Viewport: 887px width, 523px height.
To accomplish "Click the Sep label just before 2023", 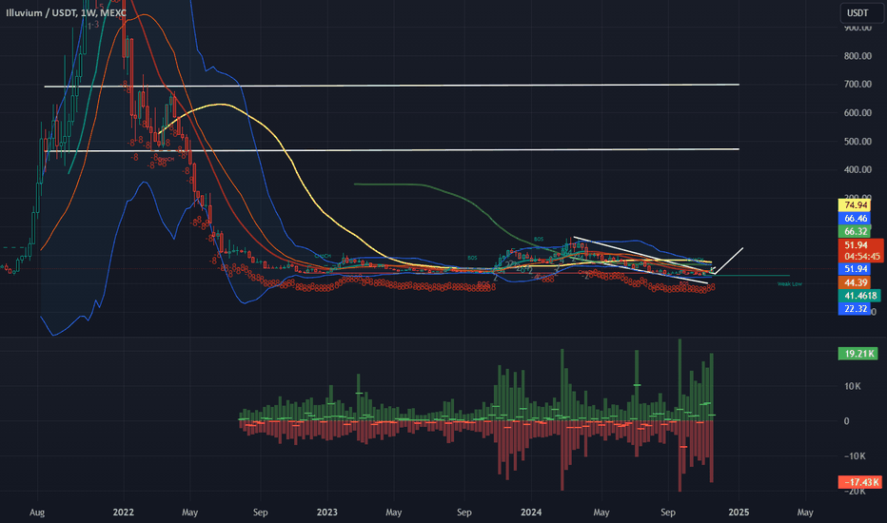I will [260, 513].
